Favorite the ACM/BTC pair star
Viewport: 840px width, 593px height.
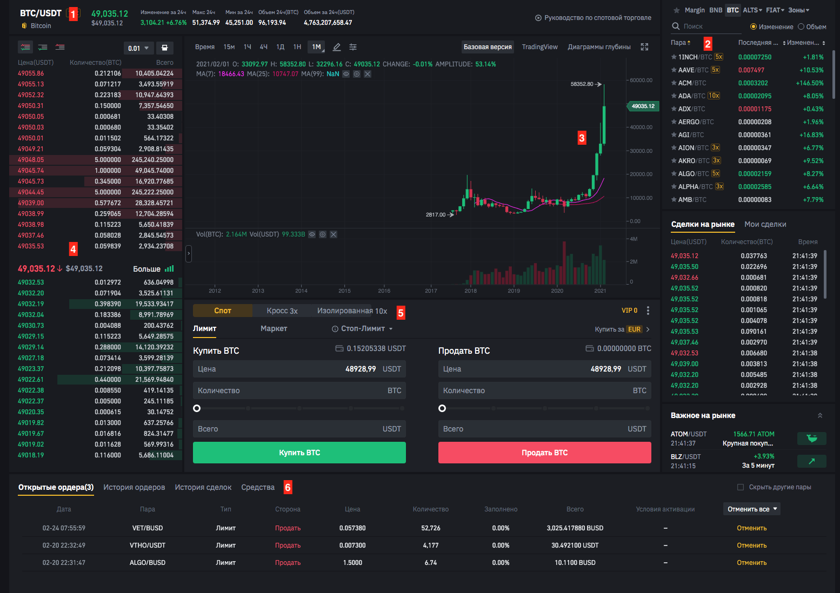[x=674, y=83]
